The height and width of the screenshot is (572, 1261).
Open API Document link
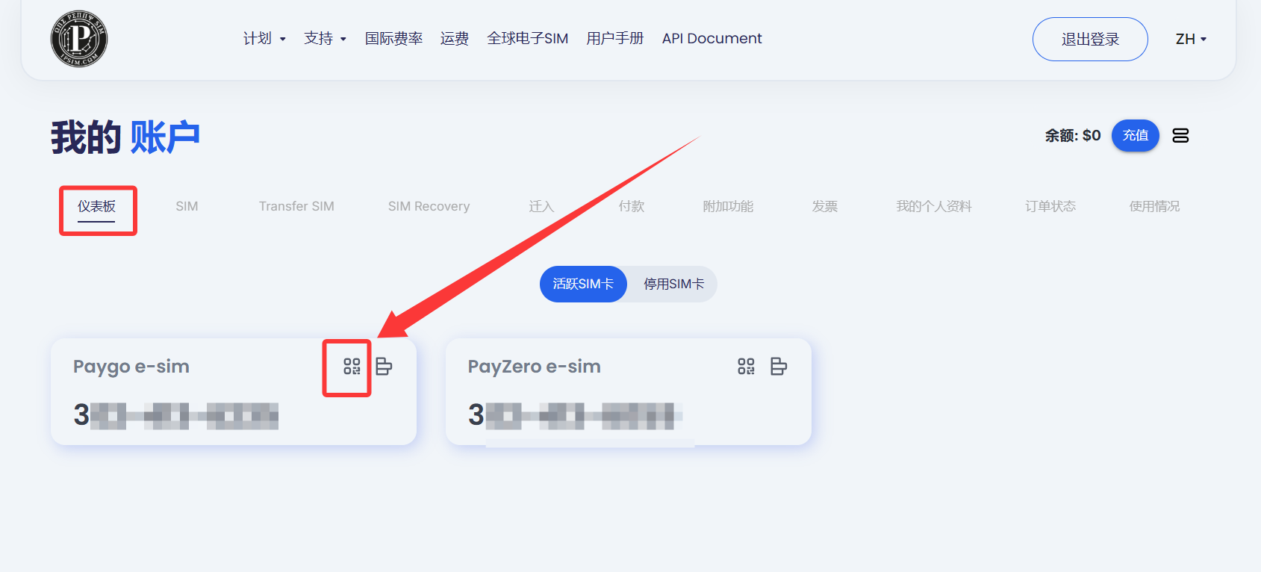pyautogui.click(x=712, y=39)
